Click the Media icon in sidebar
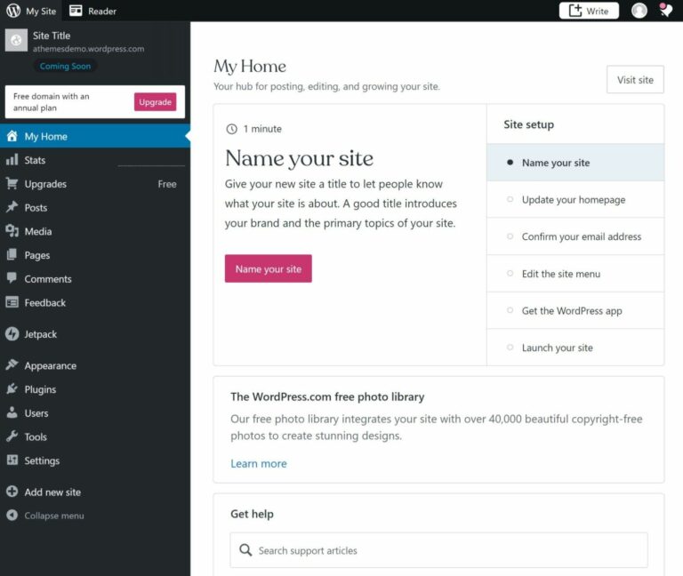This screenshot has width=683, height=576. coord(12,231)
